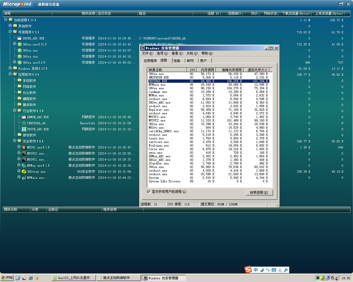Click the MPMon.exe(1) shield icon
The height and width of the screenshot is (282, 353).
[24, 166]
